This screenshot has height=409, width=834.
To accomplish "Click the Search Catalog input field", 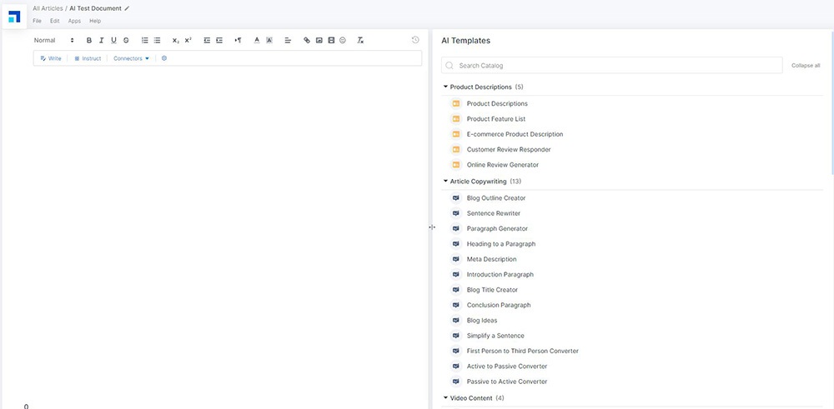I will [613, 65].
